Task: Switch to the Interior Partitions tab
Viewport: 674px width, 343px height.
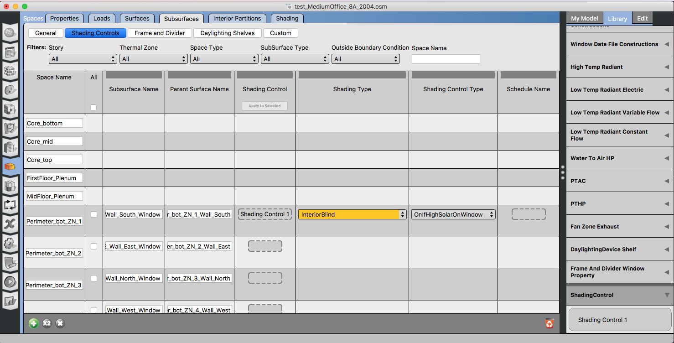Action: (x=237, y=18)
